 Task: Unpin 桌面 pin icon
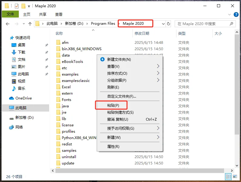click(x=47, y=45)
